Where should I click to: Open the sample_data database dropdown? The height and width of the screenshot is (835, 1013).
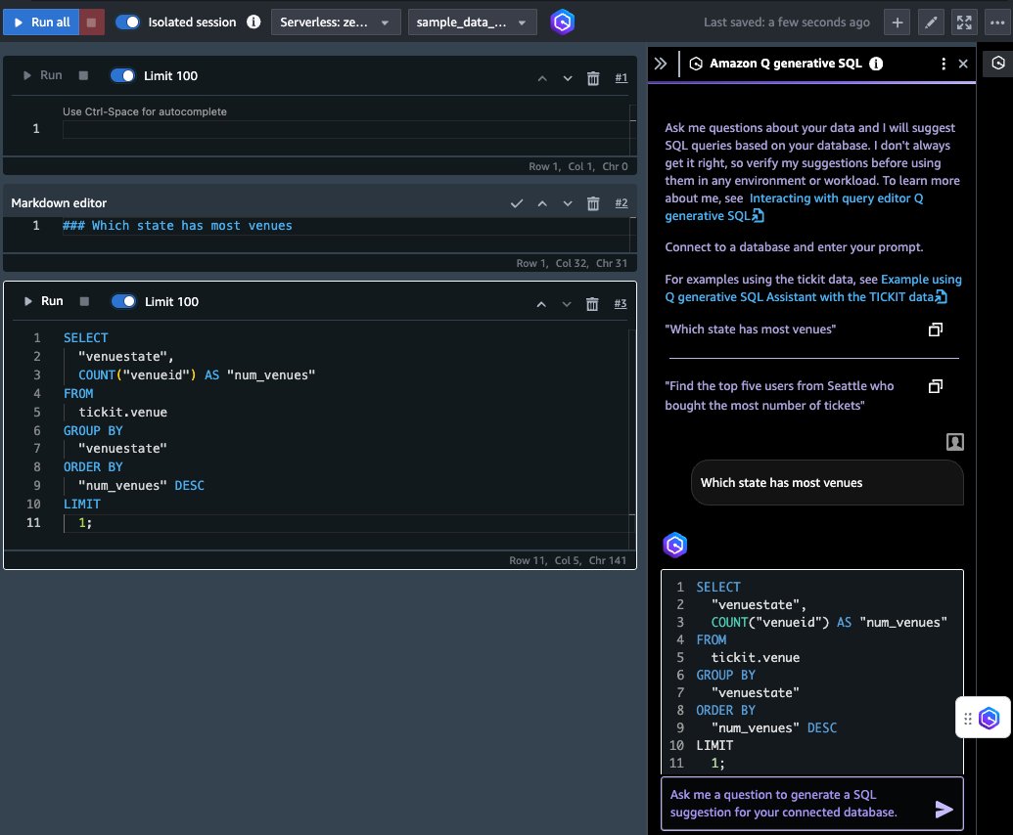472,22
